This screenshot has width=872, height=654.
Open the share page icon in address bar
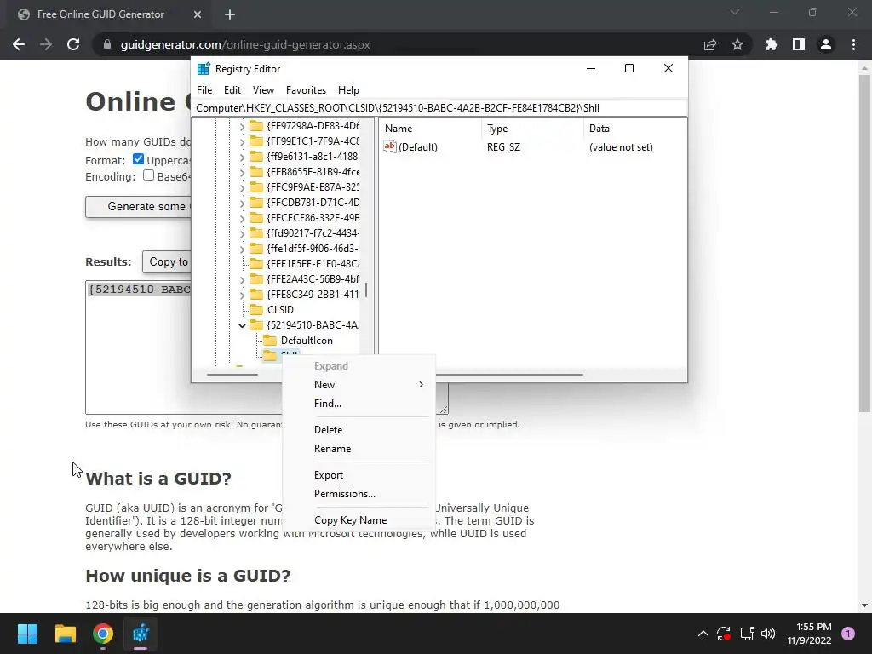710,44
